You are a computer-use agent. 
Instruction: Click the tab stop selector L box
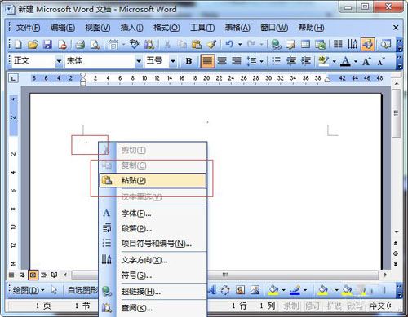(x=13, y=78)
